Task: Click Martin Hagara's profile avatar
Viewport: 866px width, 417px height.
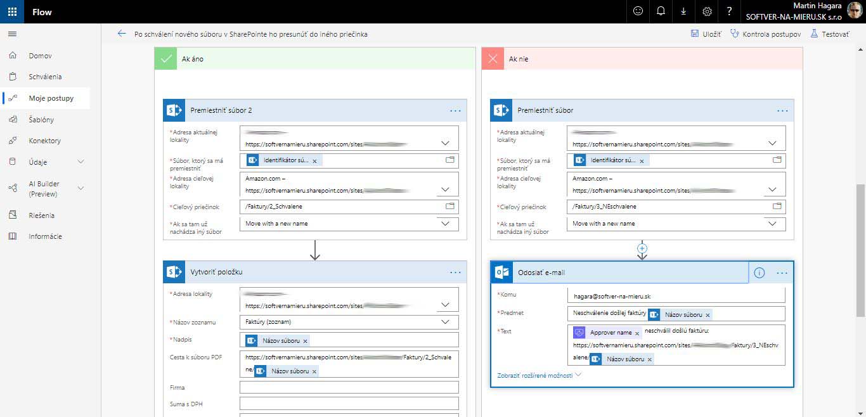Action: (x=855, y=11)
